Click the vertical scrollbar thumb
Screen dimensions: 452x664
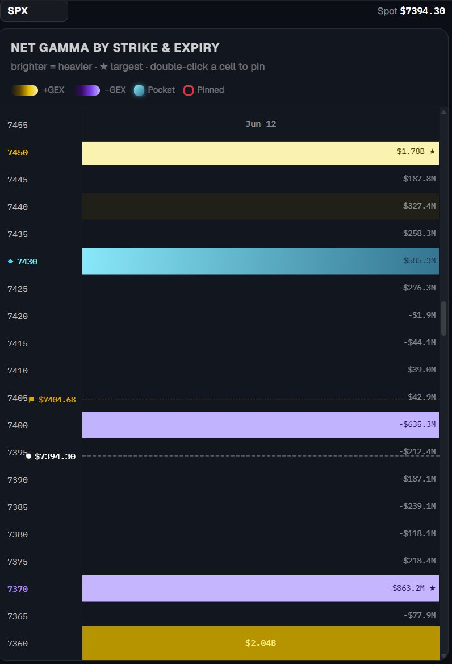[x=443, y=318]
